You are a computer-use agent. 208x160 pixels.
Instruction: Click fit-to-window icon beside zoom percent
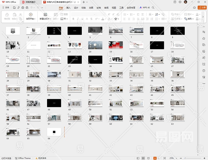tap(164, 158)
